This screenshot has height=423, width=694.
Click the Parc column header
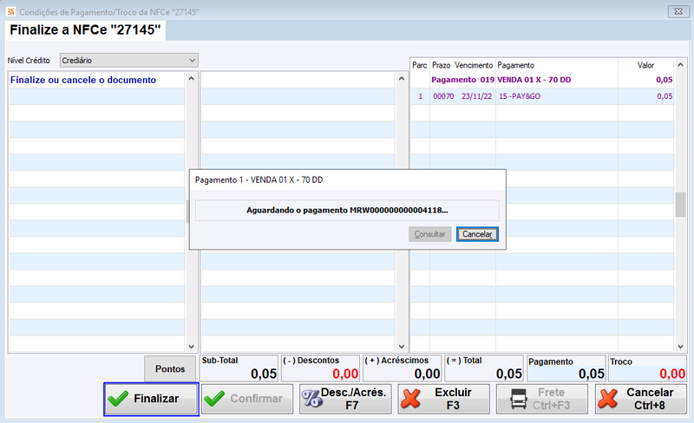click(x=420, y=66)
